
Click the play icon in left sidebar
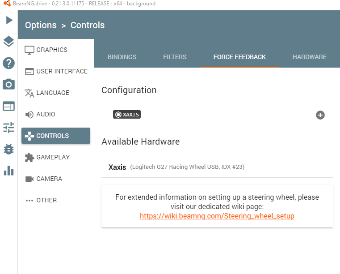[x=9, y=20]
